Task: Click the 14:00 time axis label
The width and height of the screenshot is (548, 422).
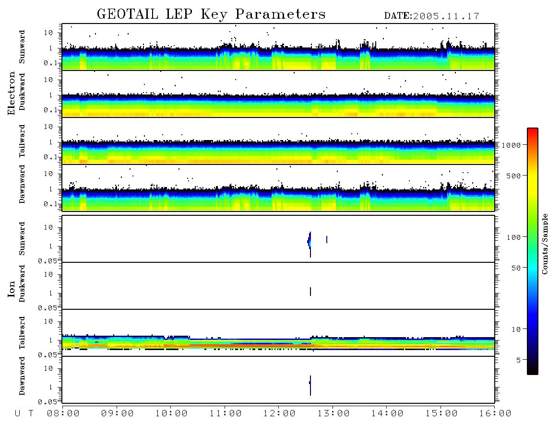Action: (387, 413)
